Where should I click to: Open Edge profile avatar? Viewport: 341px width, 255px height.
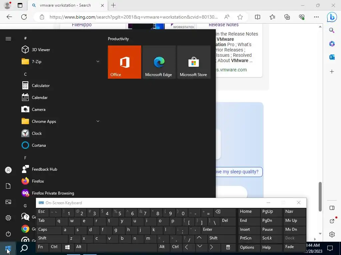point(8,5)
